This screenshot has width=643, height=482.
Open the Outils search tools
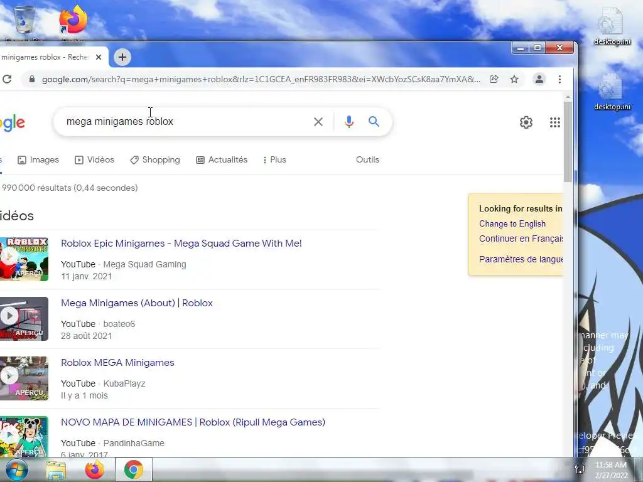click(367, 160)
